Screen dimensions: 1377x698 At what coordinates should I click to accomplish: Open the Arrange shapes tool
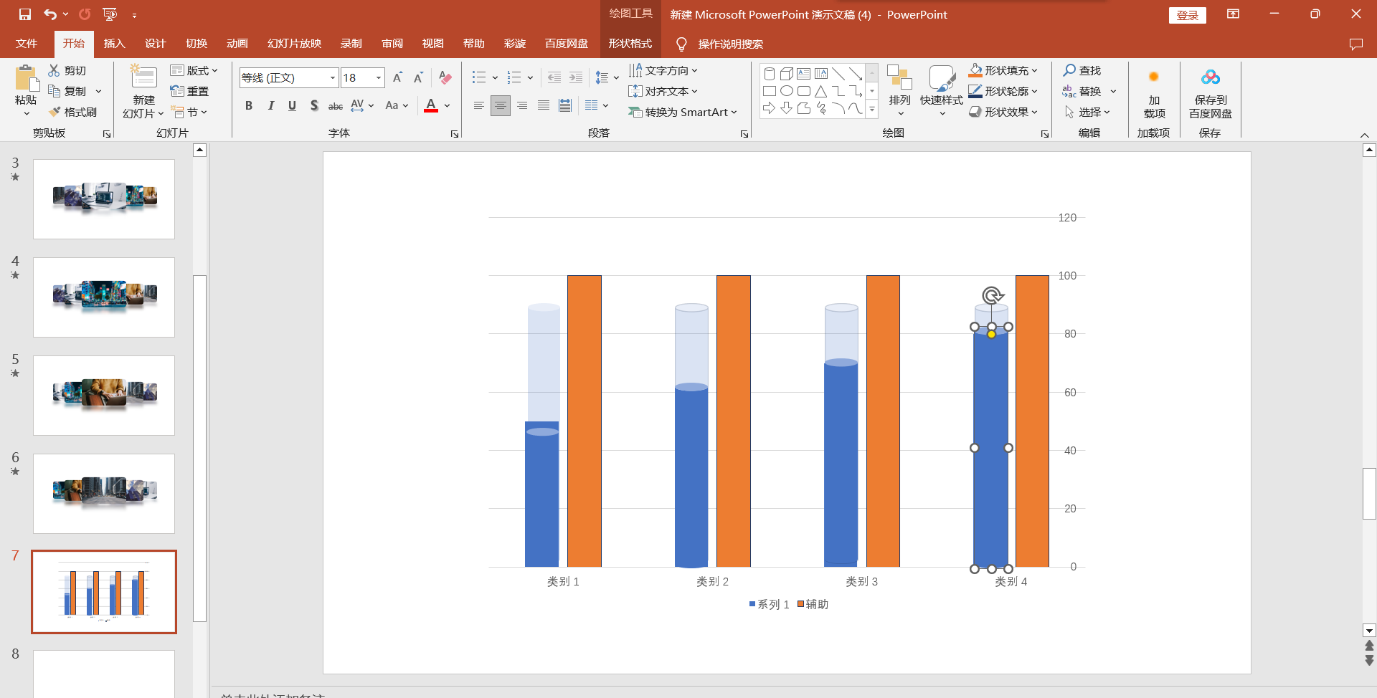(899, 90)
